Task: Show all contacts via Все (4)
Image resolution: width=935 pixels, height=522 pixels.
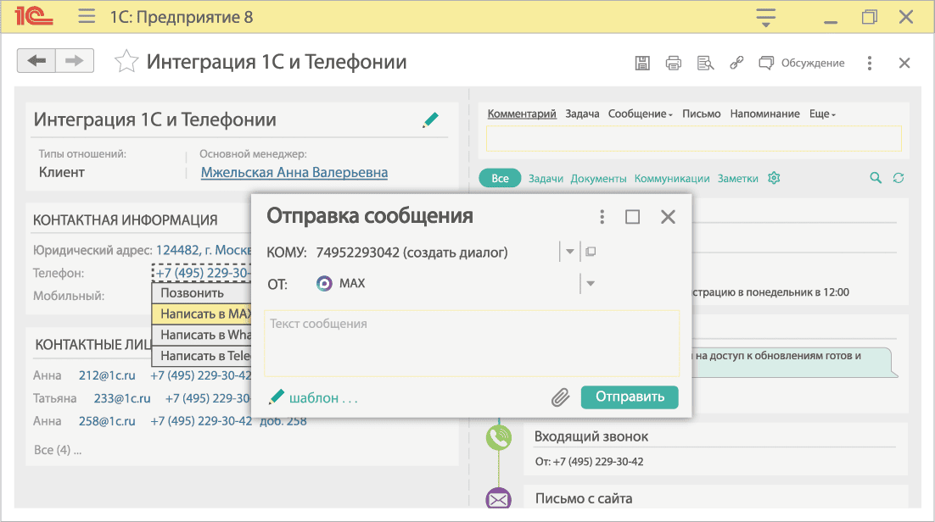Action: click(x=57, y=450)
